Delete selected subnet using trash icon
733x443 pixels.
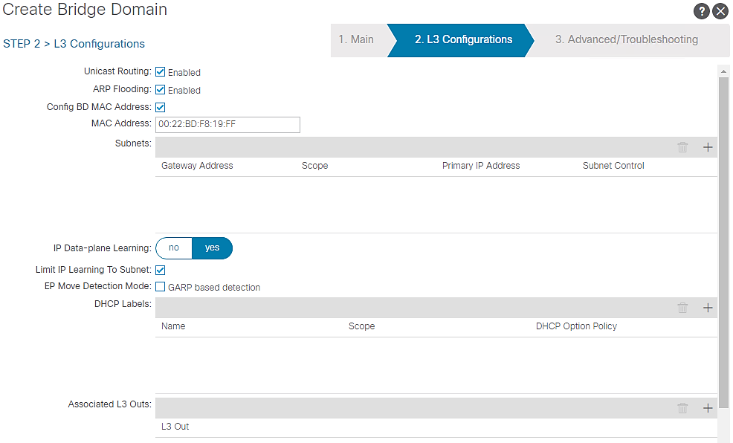click(x=682, y=147)
